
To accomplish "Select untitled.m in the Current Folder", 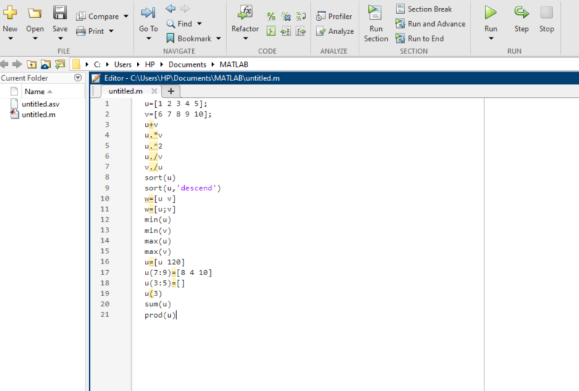I will pyautogui.click(x=38, y=114).
